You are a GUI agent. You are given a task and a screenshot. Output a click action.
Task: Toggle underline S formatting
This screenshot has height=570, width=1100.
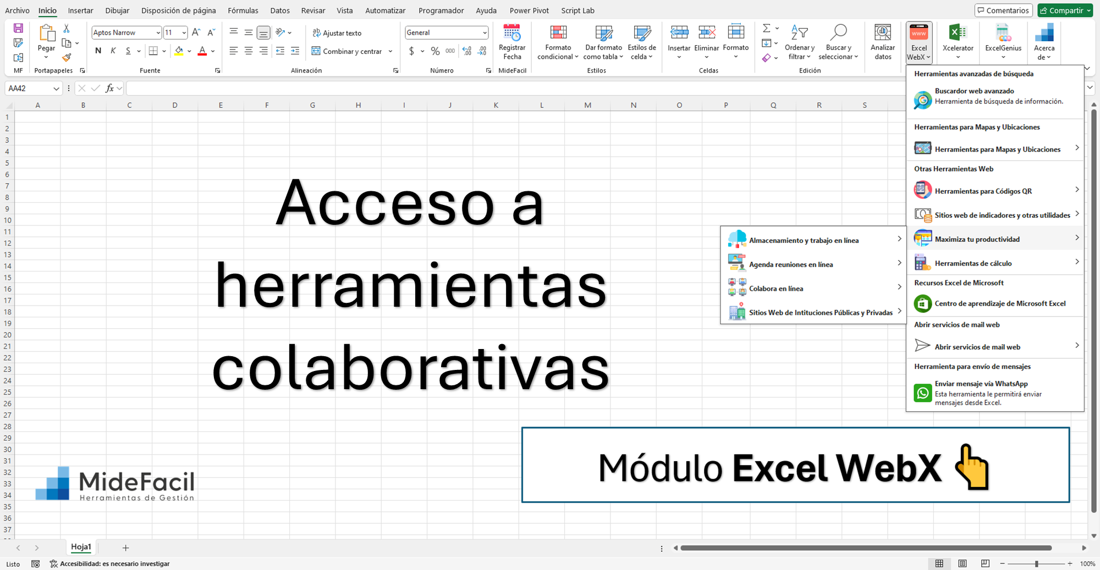pos(128,51)
